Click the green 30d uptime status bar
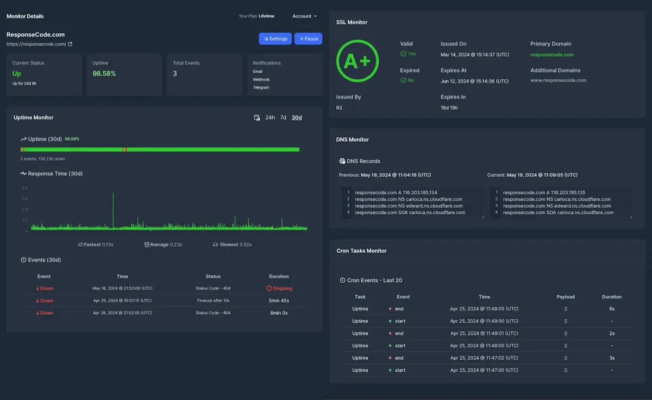 160,149
